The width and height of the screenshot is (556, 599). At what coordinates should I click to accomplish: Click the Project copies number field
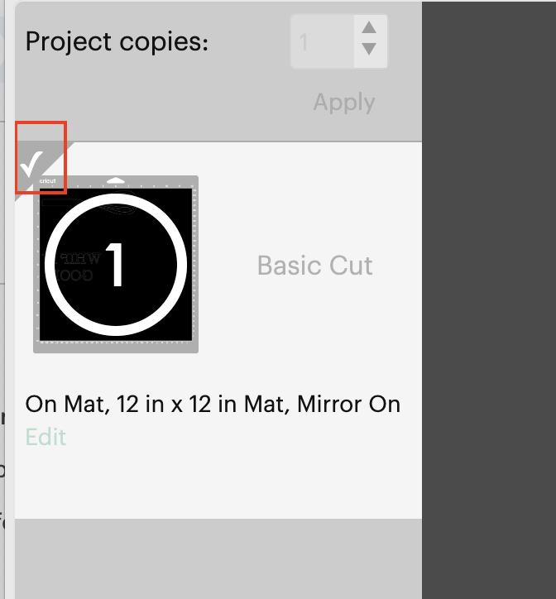[323, 41]
